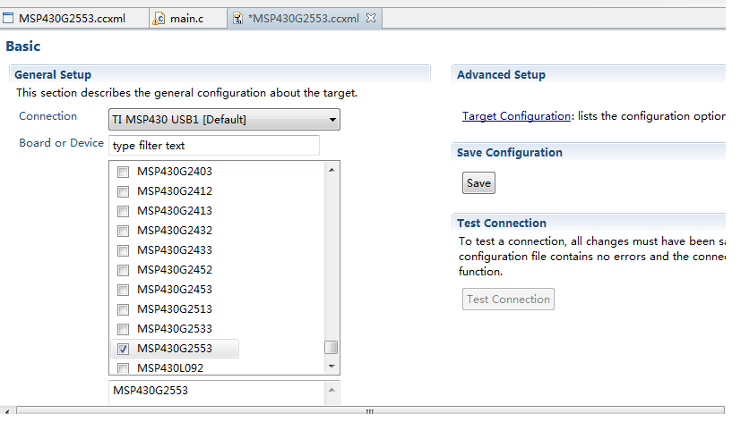Click the main.c file icon
Image resolution: width=749 pixels, height=422 pixels.
(x=159, y=18)
